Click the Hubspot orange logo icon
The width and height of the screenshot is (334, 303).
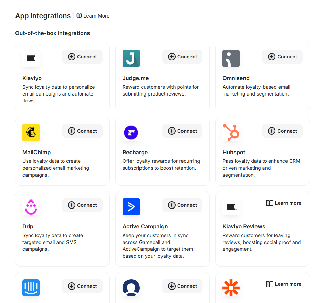coord(231,133)
